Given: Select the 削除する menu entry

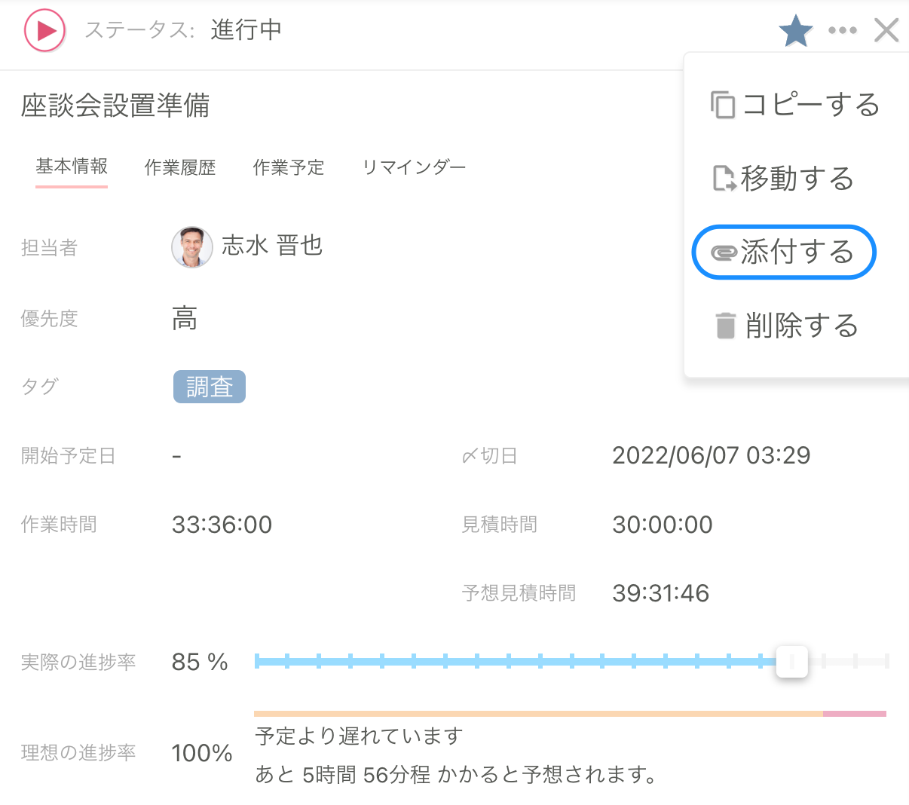Looking at the screenshot, I should [801, 326].
